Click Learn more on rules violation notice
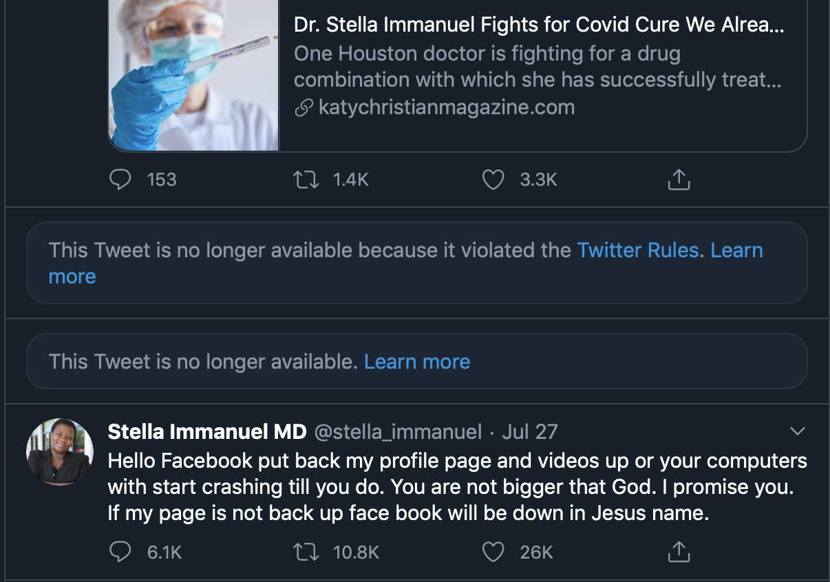The height and width of the screenshot is (582, 830). 736,250
